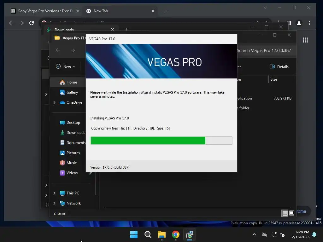Expand the back window node beside Gallery
The width and height of the screenshot is (323, 242).
click(x=46, y=95)
